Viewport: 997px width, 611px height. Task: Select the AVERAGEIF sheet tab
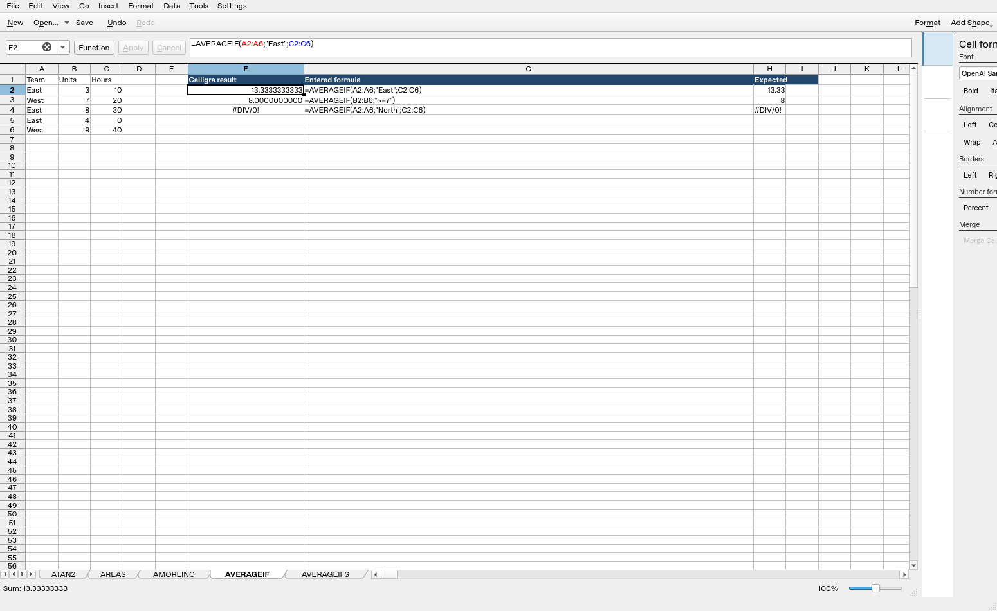247,574
